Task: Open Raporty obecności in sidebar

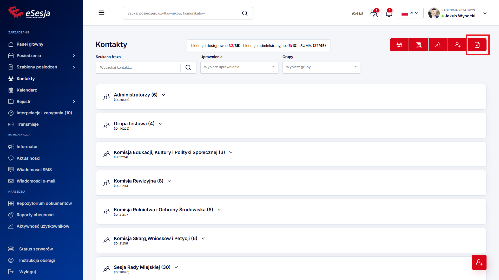Action: coord(35,215)
